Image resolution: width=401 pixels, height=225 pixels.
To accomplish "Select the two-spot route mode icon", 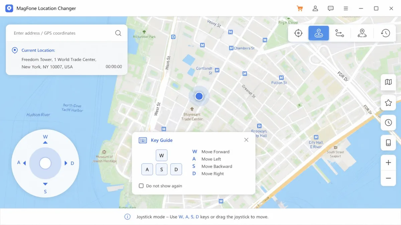I will point(340,33).
